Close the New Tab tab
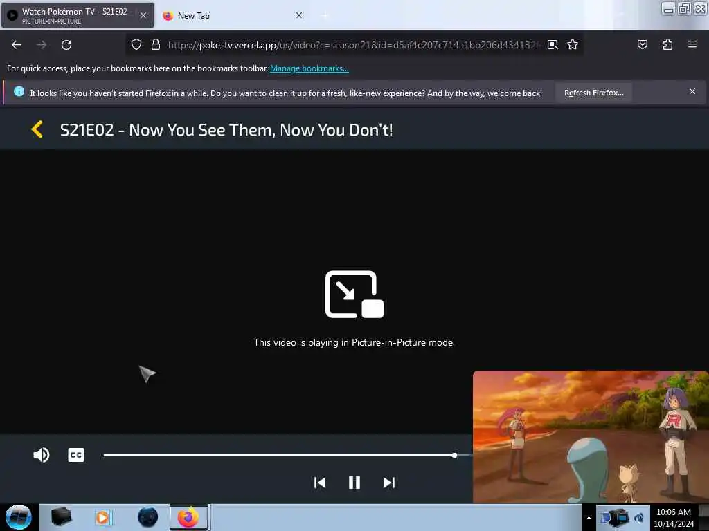The height and width of the screenshot is (531, 709). 299,15
